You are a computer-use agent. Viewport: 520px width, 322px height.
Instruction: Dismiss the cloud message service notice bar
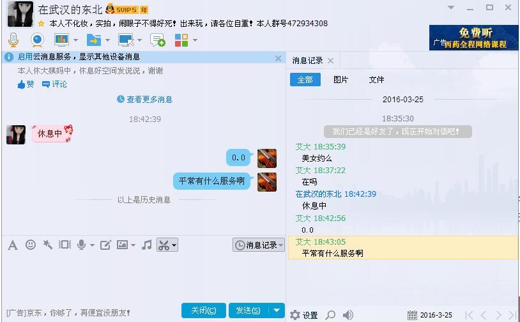pyautogui.click(x=278, y=59)
